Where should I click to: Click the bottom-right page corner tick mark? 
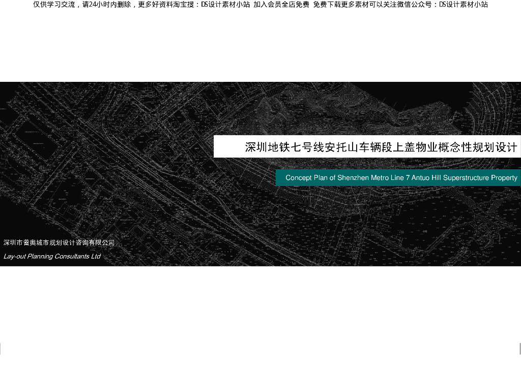coord(519,349)
